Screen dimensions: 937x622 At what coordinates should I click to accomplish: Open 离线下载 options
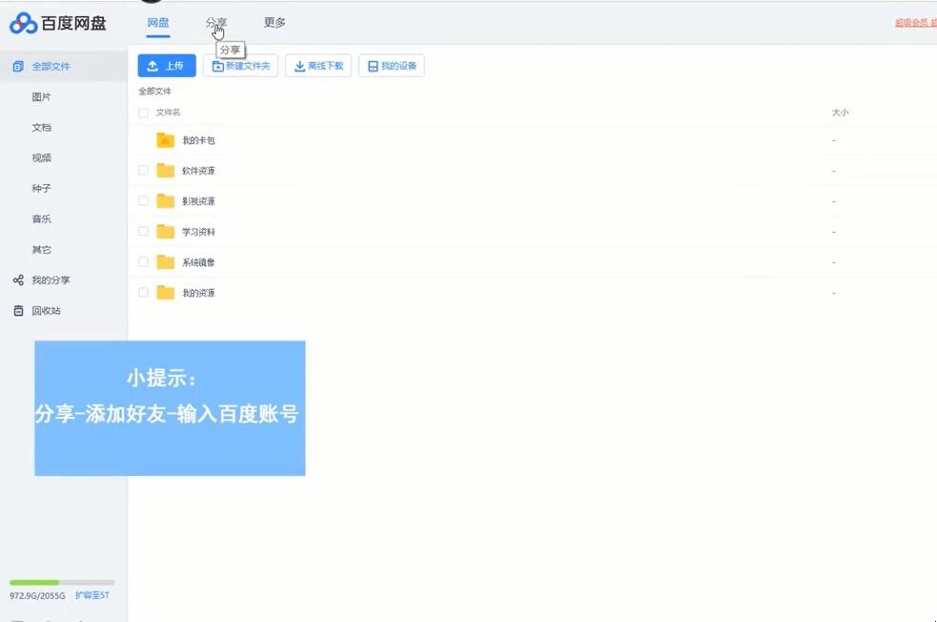pos(318,66)
